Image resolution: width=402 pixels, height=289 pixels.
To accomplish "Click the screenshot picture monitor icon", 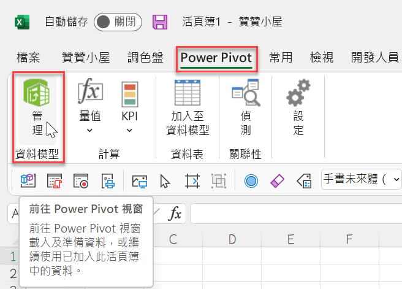I will pos(140,182).
